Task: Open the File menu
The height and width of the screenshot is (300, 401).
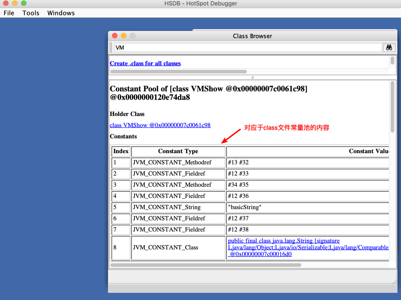Action: click(x=9, y=13)
